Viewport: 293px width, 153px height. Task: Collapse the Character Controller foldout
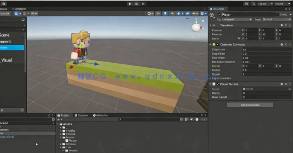pyautogui.click(x=210, y=44)
